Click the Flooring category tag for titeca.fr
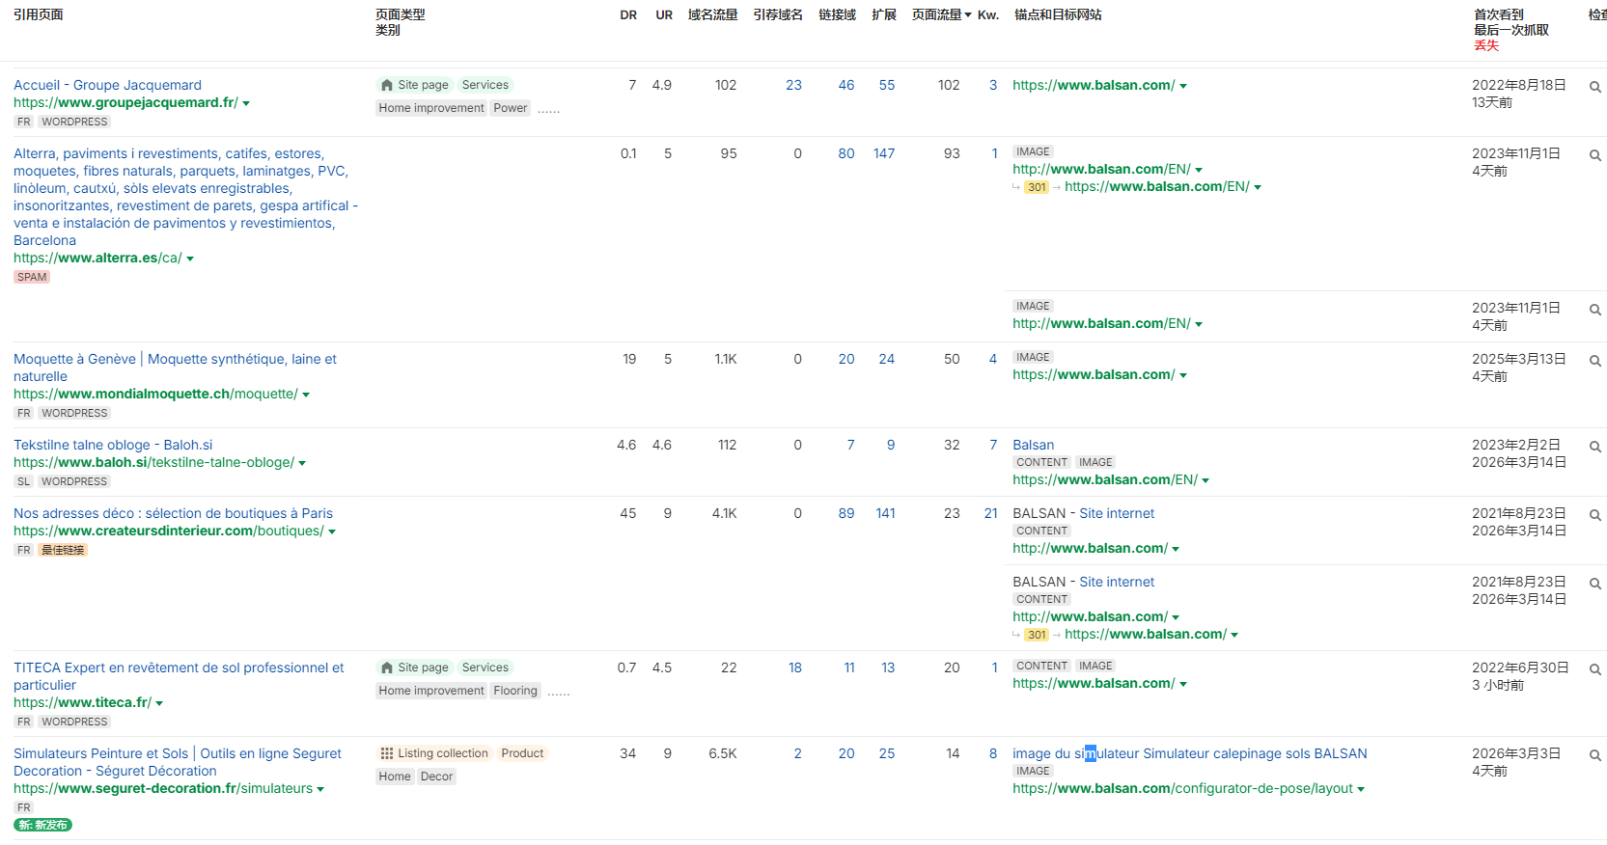The height and width of the screenshot is (845, 1607). tap(515, 691)
